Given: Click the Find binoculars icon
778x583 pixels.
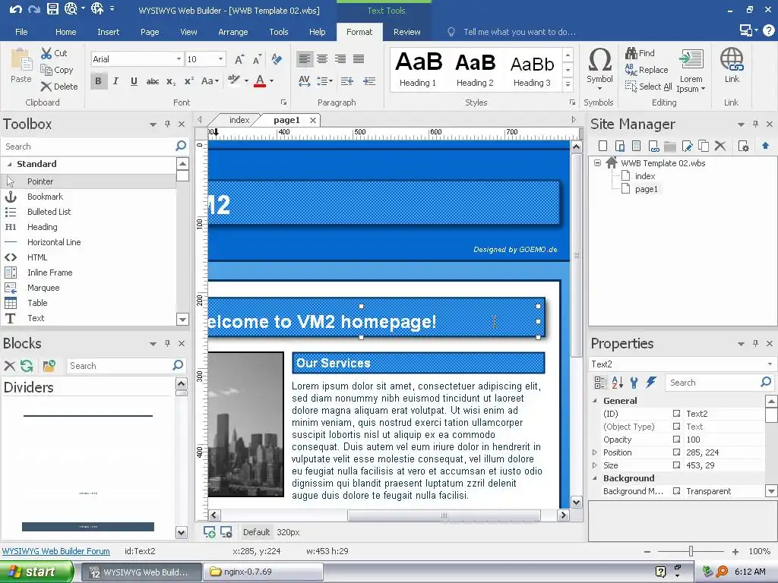Looking at the screenshot, I should (x=631, y=52).
